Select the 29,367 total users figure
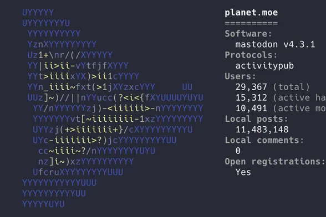Image resolution: width=326 pixels, height=217 pixels. coord(251,87)
